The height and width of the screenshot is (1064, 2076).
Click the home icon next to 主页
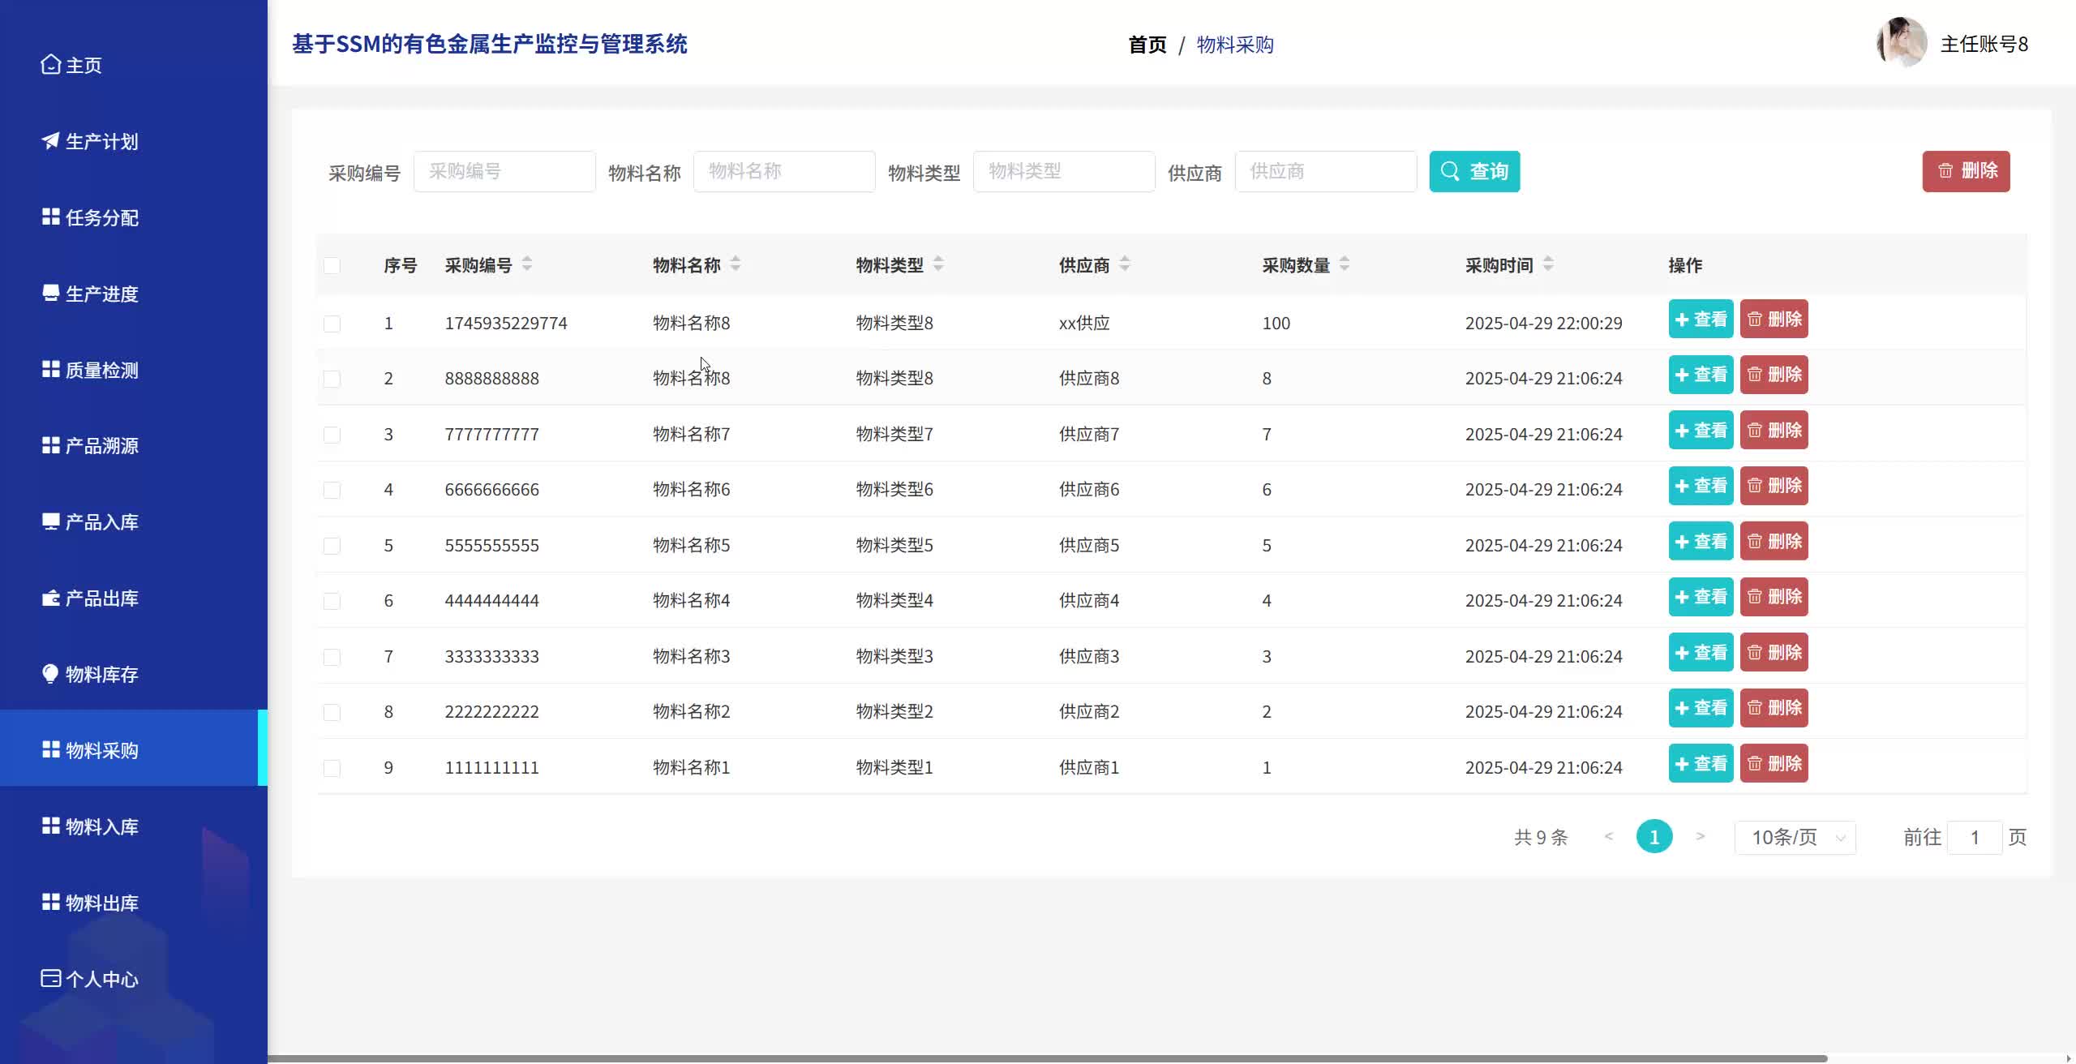coord(50,64)
